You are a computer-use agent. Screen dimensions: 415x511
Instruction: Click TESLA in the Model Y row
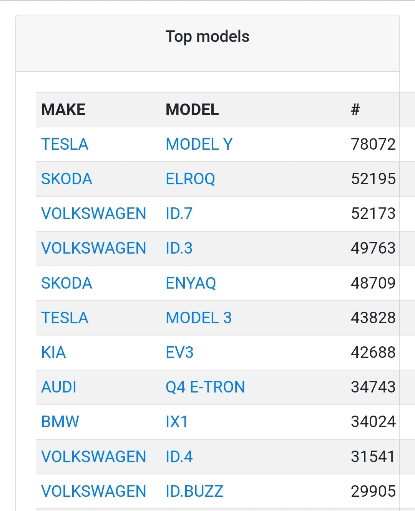pyautogui.click(x=65, y=144)
